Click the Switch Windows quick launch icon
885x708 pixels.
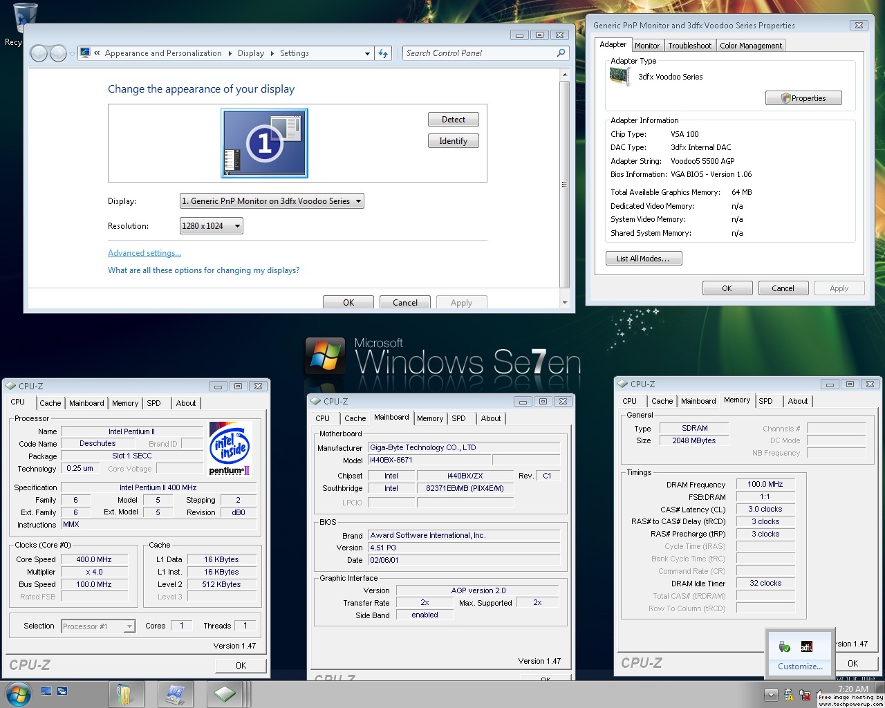62,691
